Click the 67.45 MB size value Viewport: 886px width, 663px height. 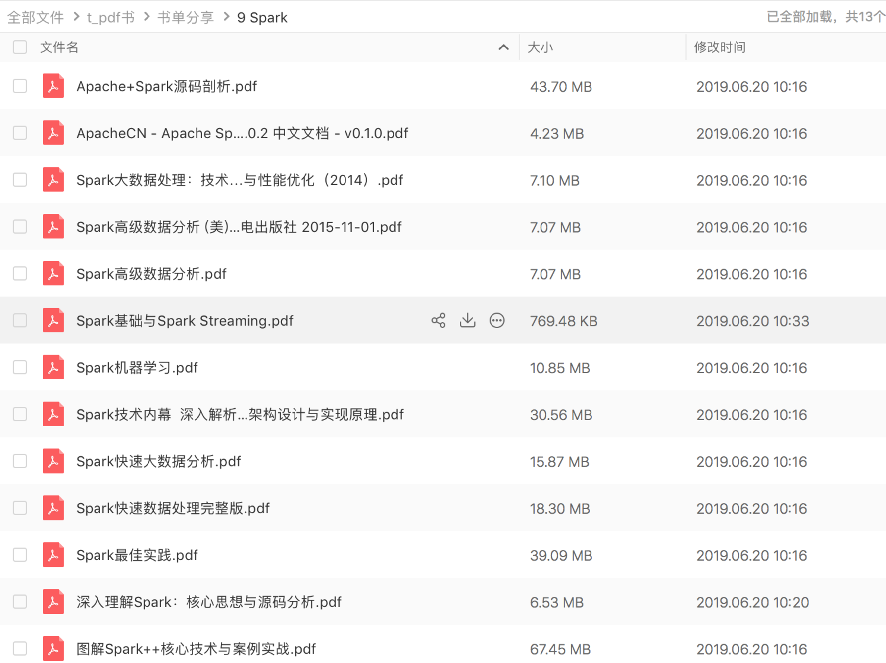(x=560, y=649)
